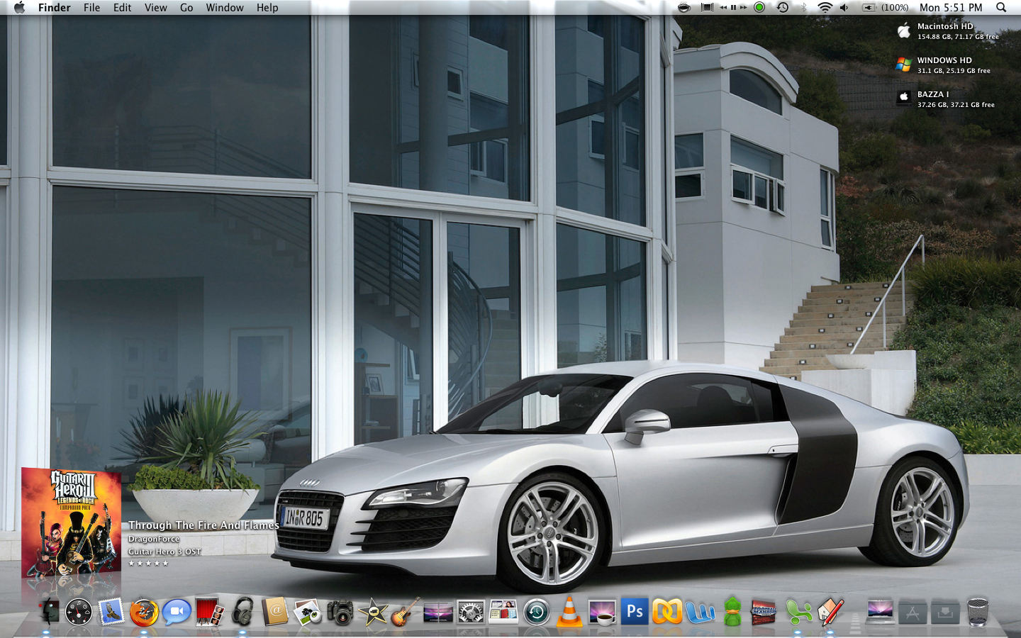Launch iMovie from the Dock
The image size is (1021, 638).
(373, 612)
